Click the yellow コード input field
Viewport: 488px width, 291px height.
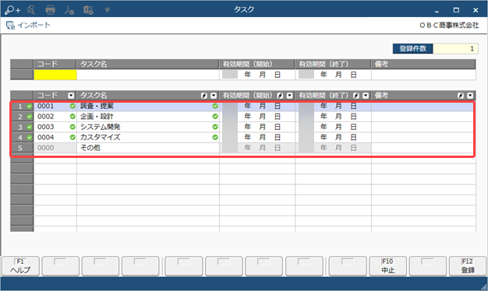[x=55, y=75]
